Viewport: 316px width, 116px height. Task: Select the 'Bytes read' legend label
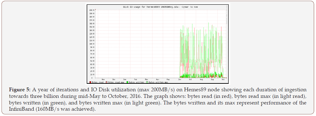[98, 82]
